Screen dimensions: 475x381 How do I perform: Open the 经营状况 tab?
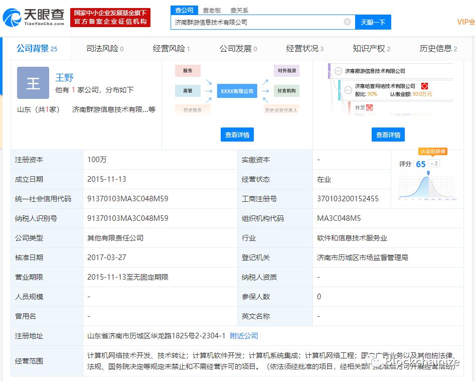click(305, 49)
